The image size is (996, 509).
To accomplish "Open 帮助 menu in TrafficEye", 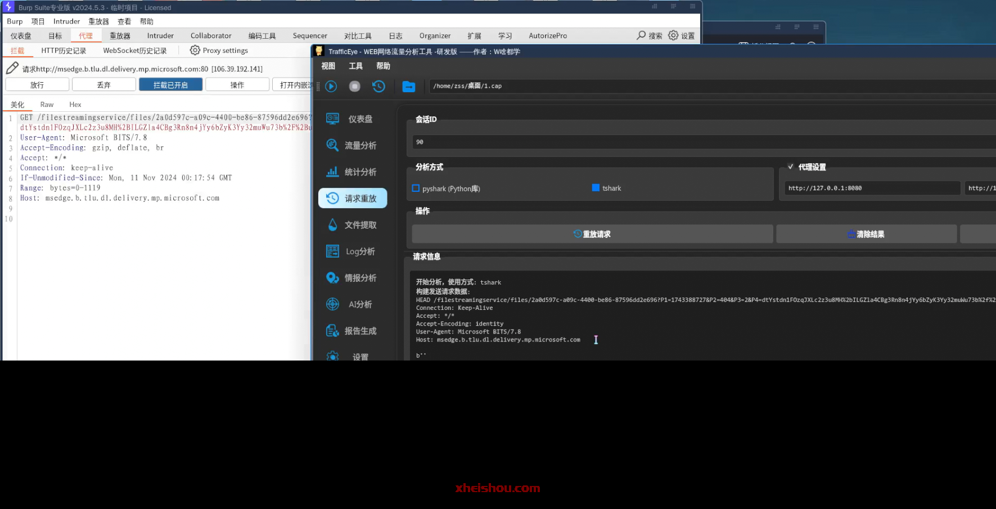I will pos(384,66).
